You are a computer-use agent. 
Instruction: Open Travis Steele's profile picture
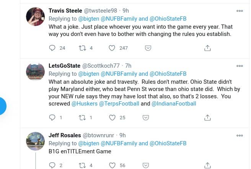pos(35,17)
